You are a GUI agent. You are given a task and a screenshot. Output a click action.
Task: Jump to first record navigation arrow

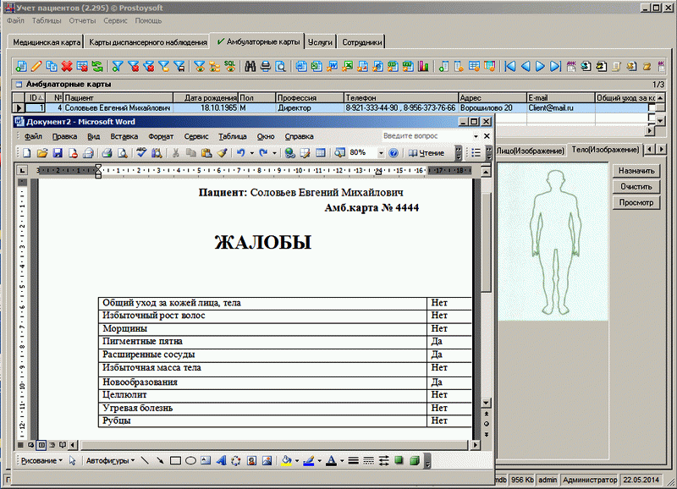(510, 66)
